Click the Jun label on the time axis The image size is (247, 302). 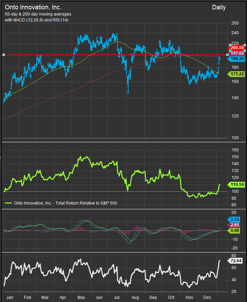(x=99, y=298)
